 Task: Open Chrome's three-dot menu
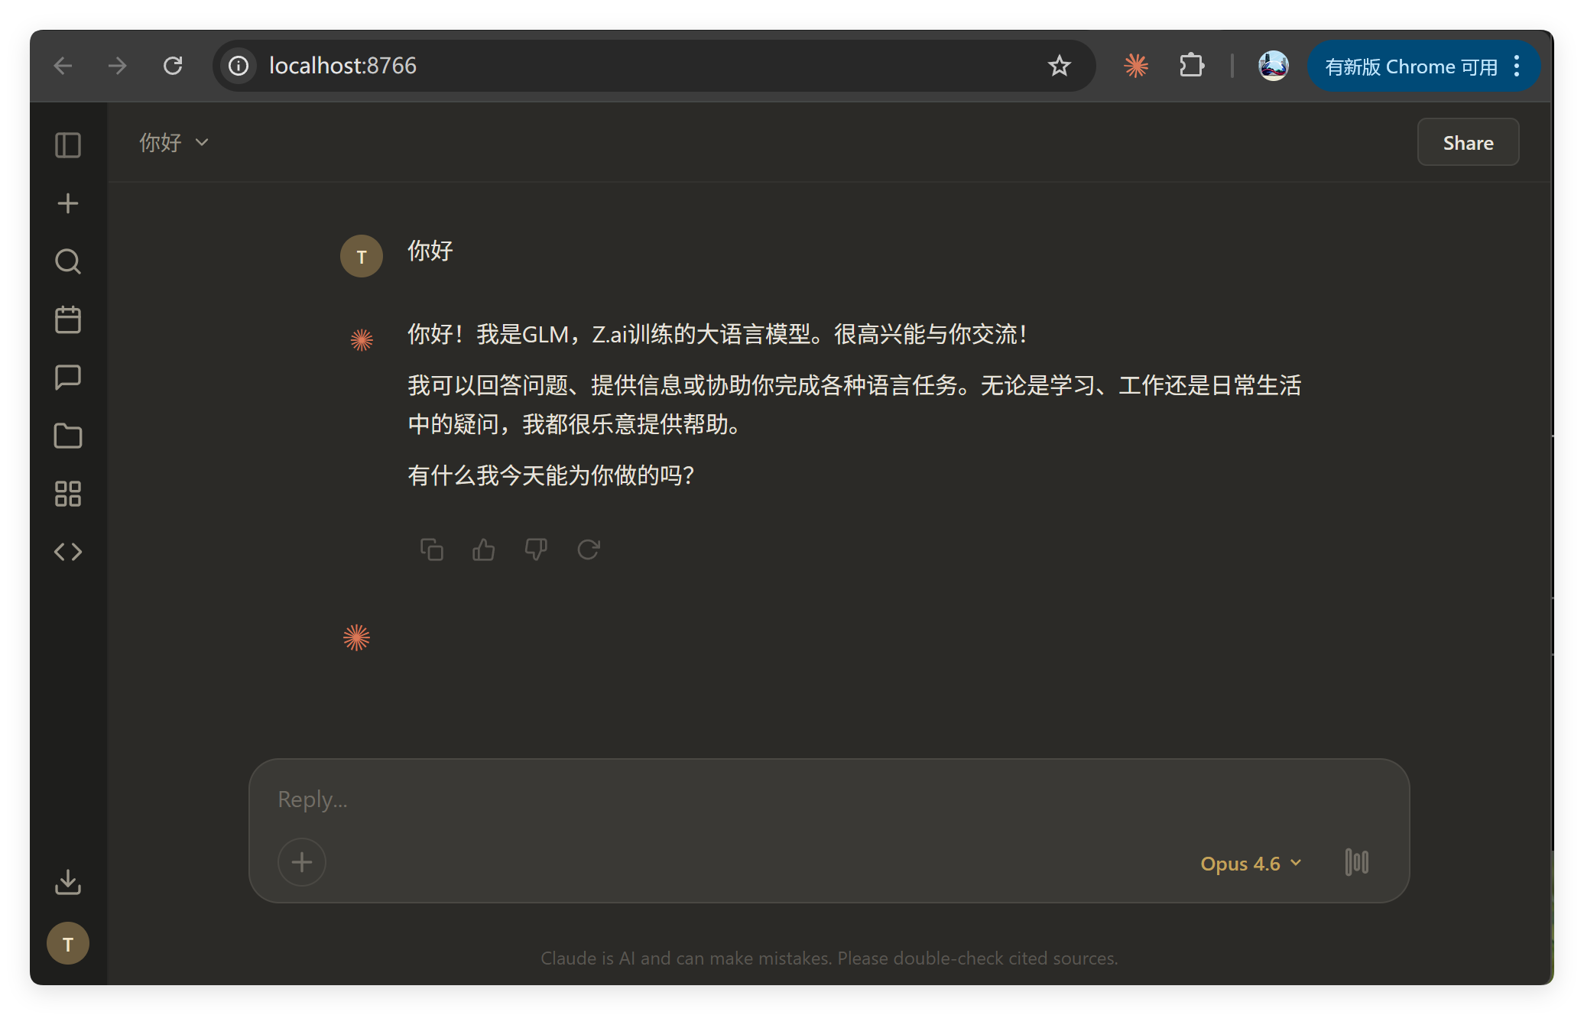click(1517, 66)
